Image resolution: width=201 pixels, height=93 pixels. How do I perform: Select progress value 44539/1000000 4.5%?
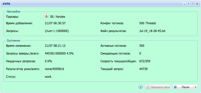[x=59, y=53]
